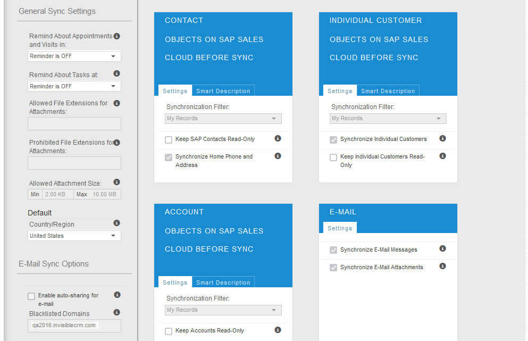Check Keep SAP Contacts Read-Only
The image size is (528, 341).
pyautogui.click(x=169, y=139)
